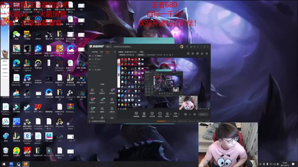The image size is (298, 167).
Task: Click the recording camcorder icon beside speaker
Action: (x=186, y=114)
